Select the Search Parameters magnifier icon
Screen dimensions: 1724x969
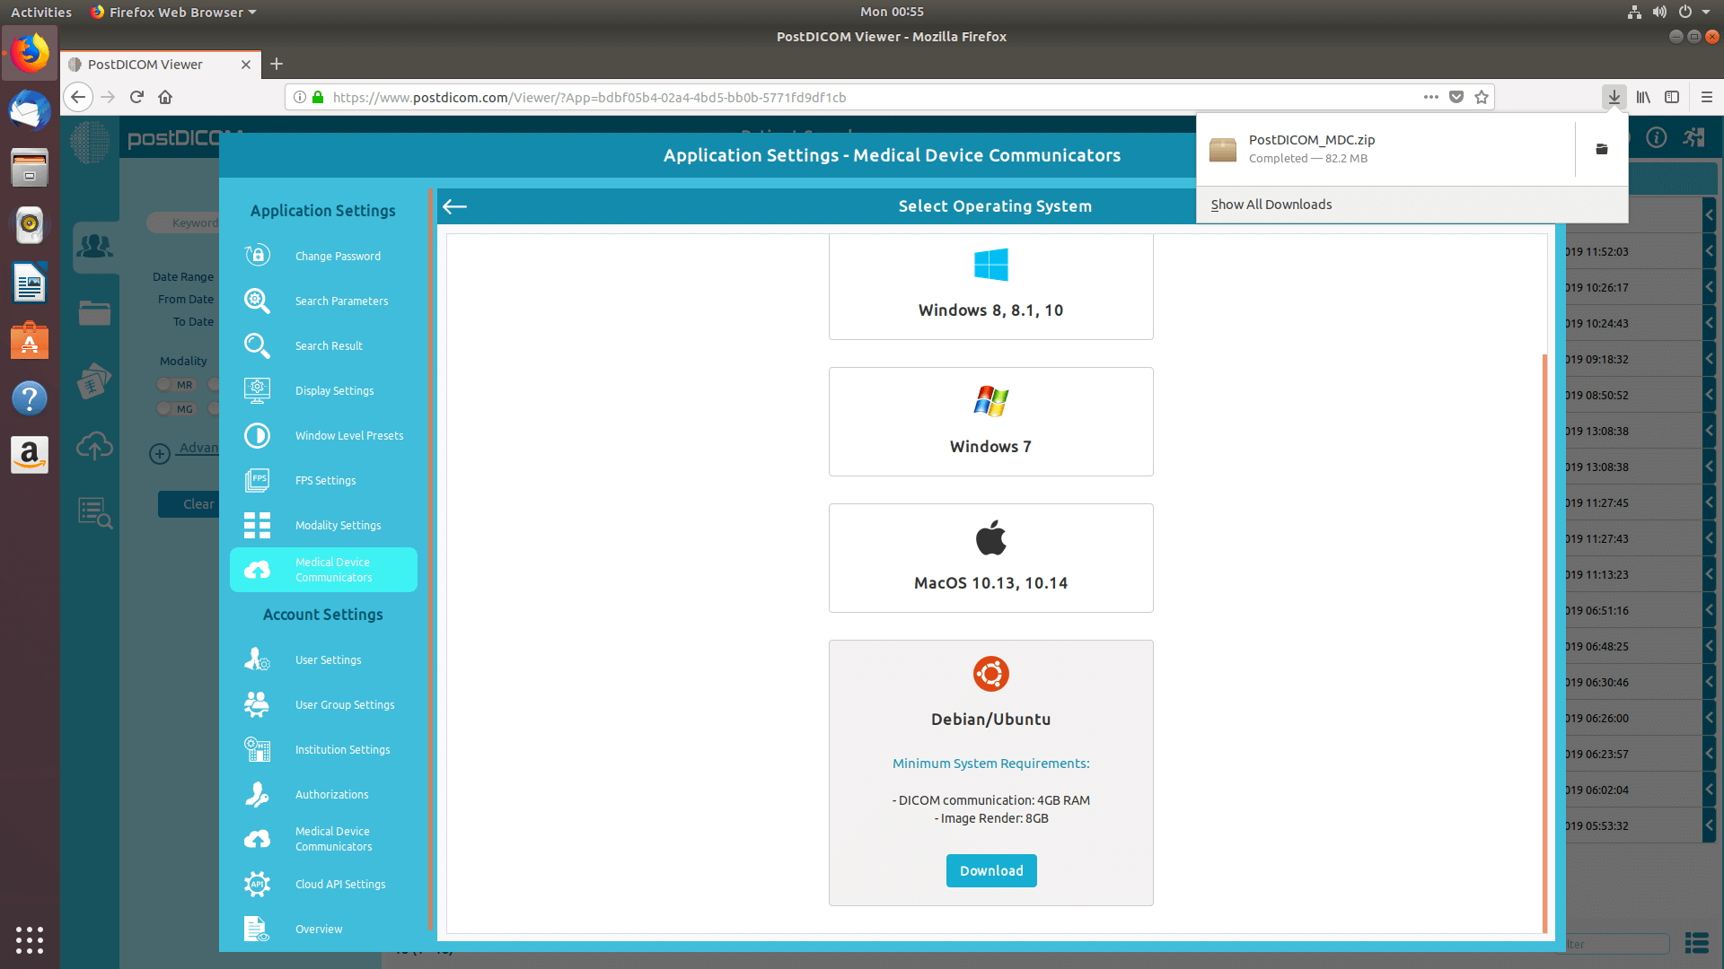pos(257,301)
